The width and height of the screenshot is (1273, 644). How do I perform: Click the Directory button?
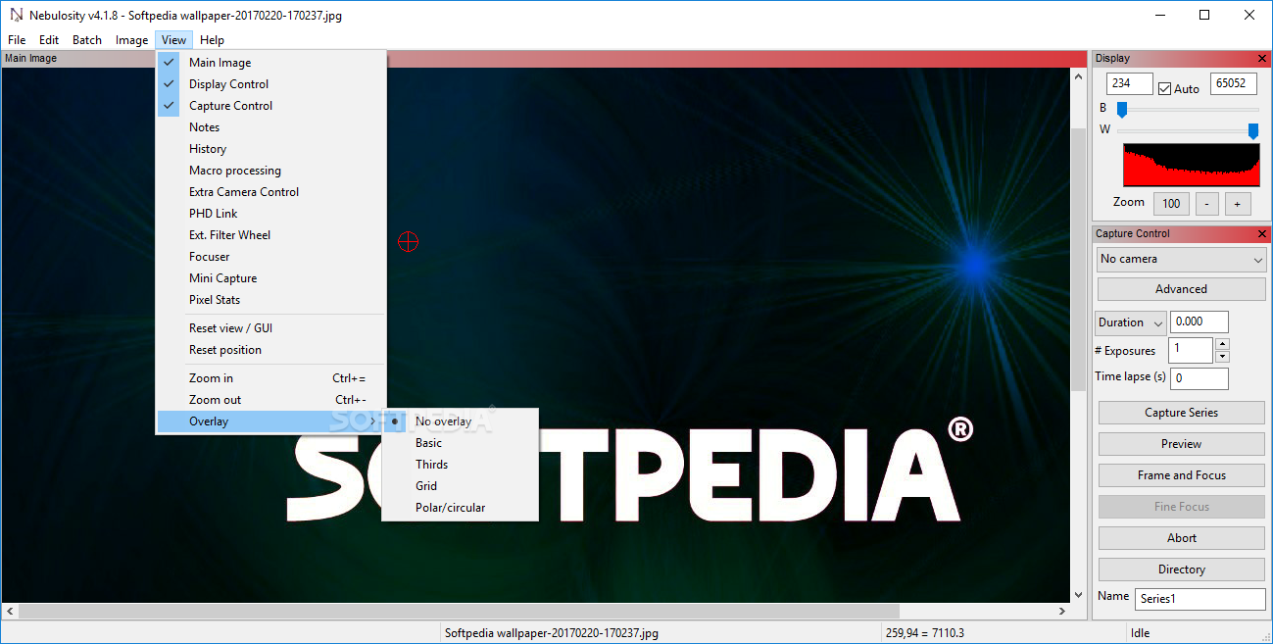(x=1181, y=570)
